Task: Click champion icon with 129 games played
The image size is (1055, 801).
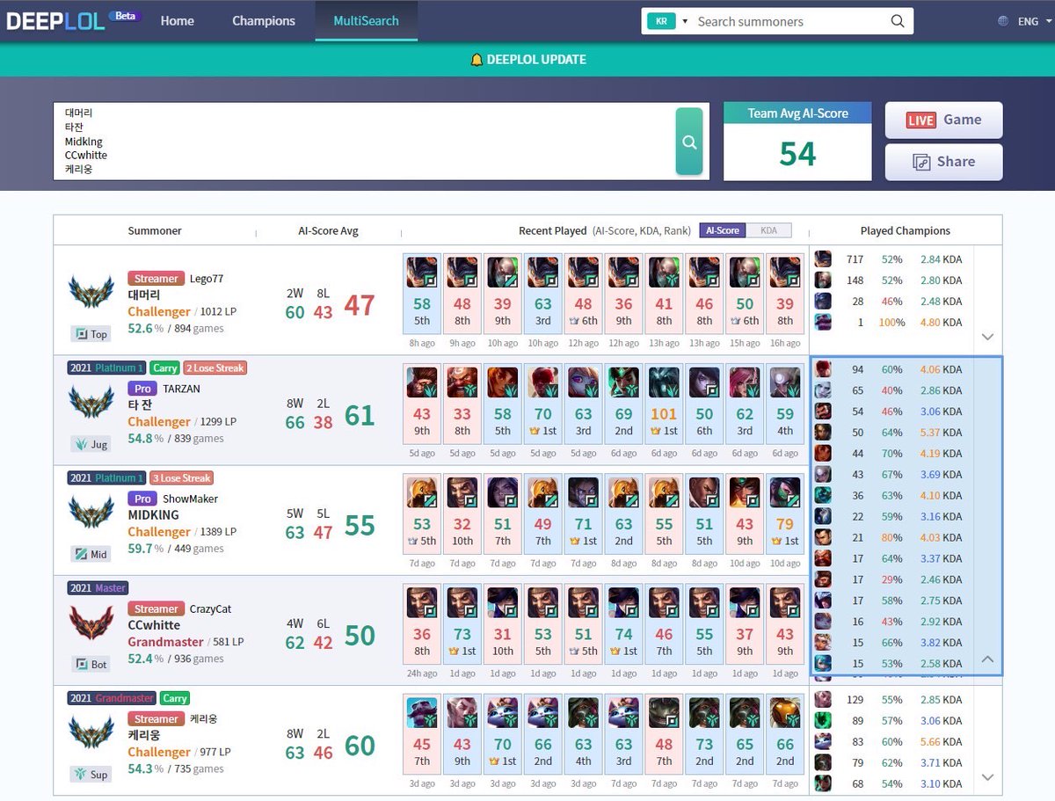Action: pyautogui.click(x=823, y=699)
